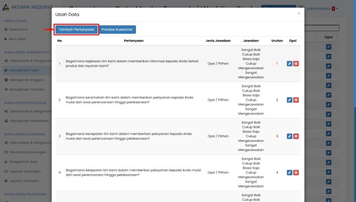Delete question 3 about kecepatan
Image resolution: width=356 pixels, height=202 pixels.
click(x=296, y=136)
